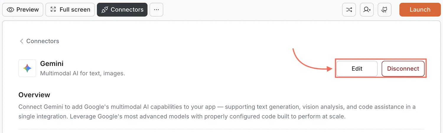Go back using the left chevron

(21, 41)
